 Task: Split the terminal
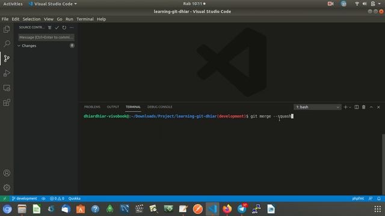click(357, 107)
